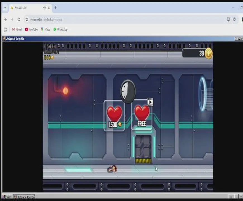Select the EmuOS v1.0 browser tab
The height and width of the screenshot is (201, 243).
30,8
